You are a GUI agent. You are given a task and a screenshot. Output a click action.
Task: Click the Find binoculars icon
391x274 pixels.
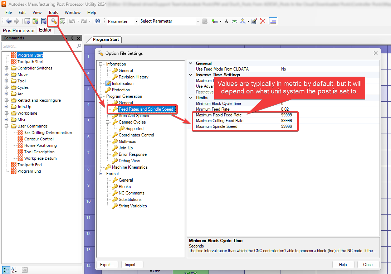coord(98,21)
